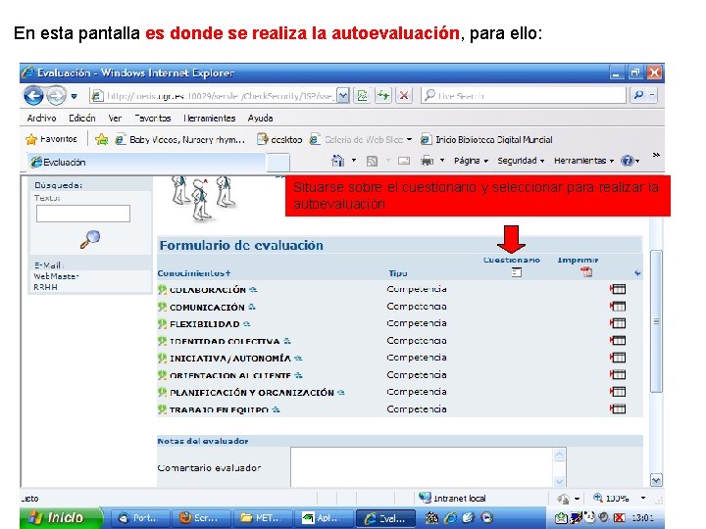The height and width of the screenshot is (529, 706).
Task: Click the blue back arrow icon in header
Action: (x=637, y=272)
